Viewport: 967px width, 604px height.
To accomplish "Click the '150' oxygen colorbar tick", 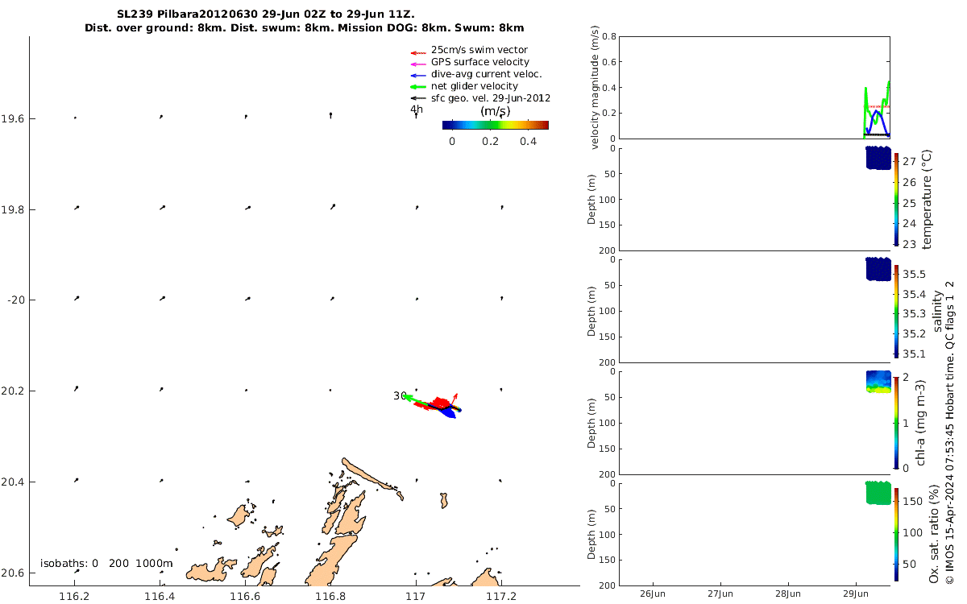I will coord(911,501).
